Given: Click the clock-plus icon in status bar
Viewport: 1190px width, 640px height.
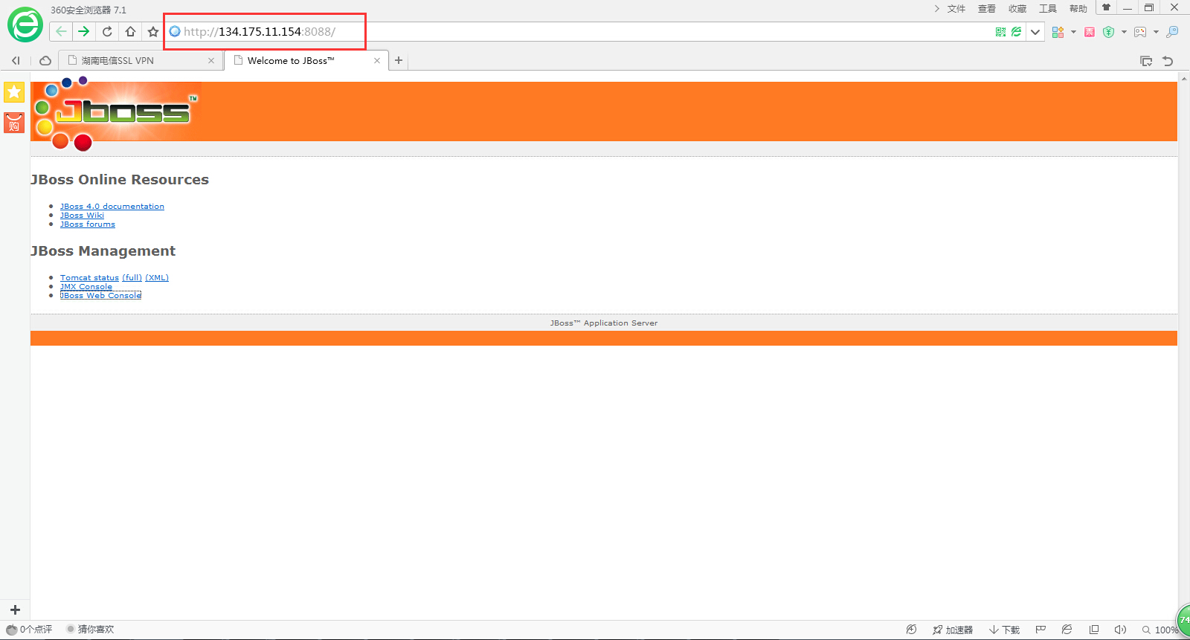Looking at the screenshot, I should 911,630.
